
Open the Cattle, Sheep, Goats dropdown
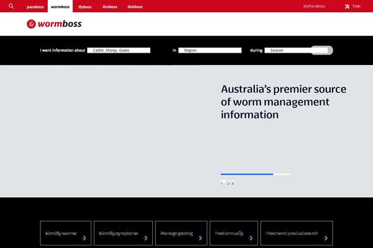pyautogui.click(x=119, y=50)
